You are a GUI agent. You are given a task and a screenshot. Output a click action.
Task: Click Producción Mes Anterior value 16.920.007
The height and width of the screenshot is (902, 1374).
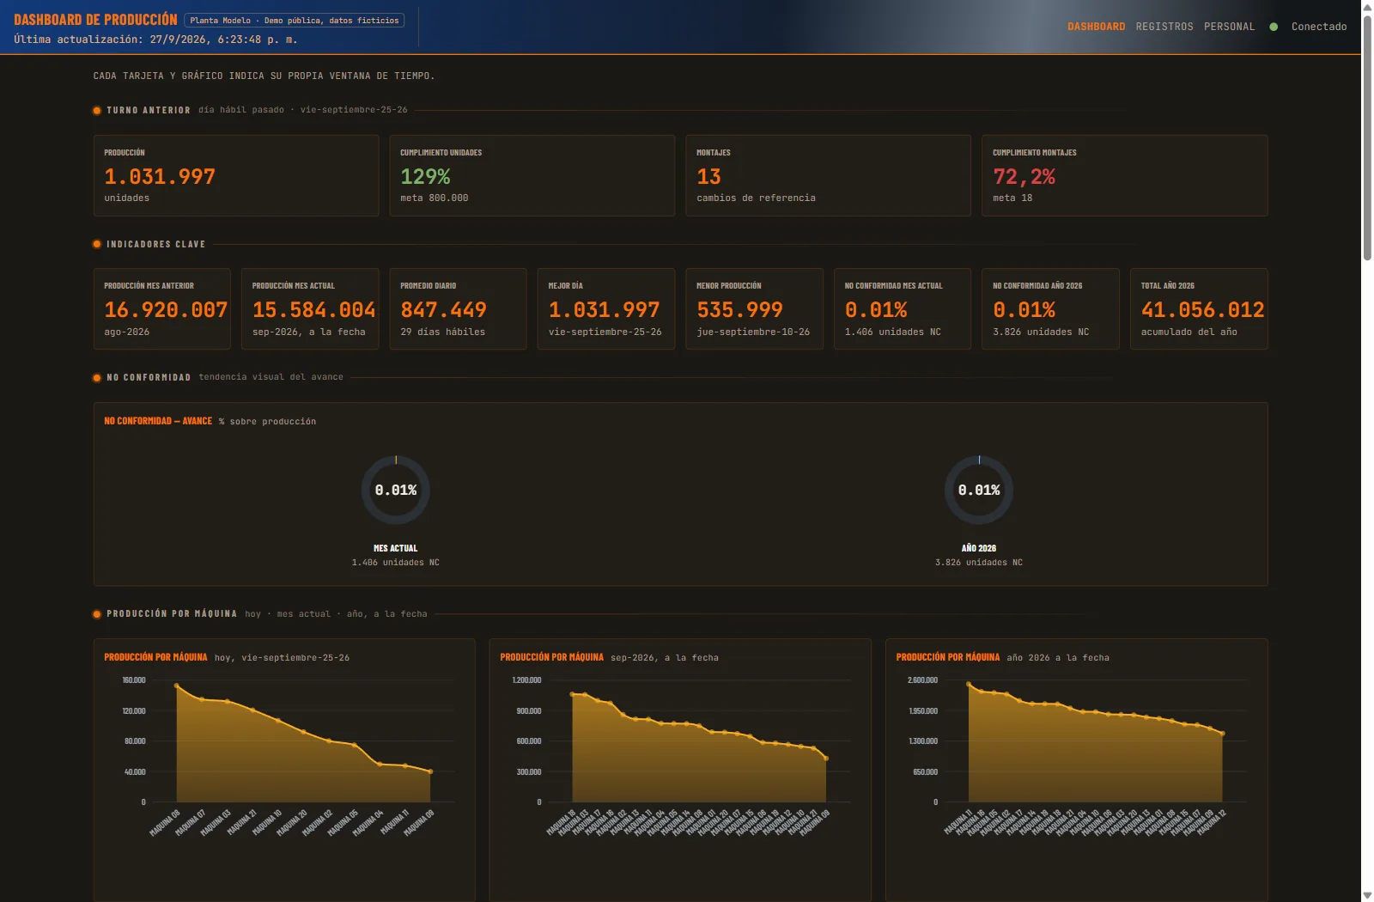point(166,309)
